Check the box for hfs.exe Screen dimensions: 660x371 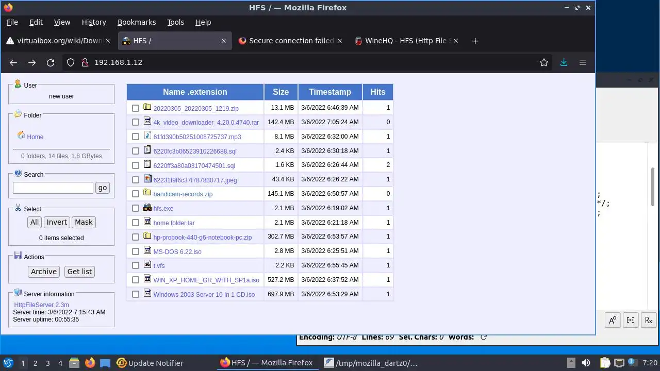coord(136,208)
